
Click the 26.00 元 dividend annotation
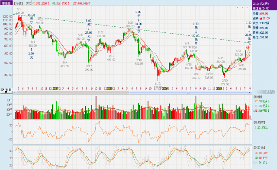point(248,38)
